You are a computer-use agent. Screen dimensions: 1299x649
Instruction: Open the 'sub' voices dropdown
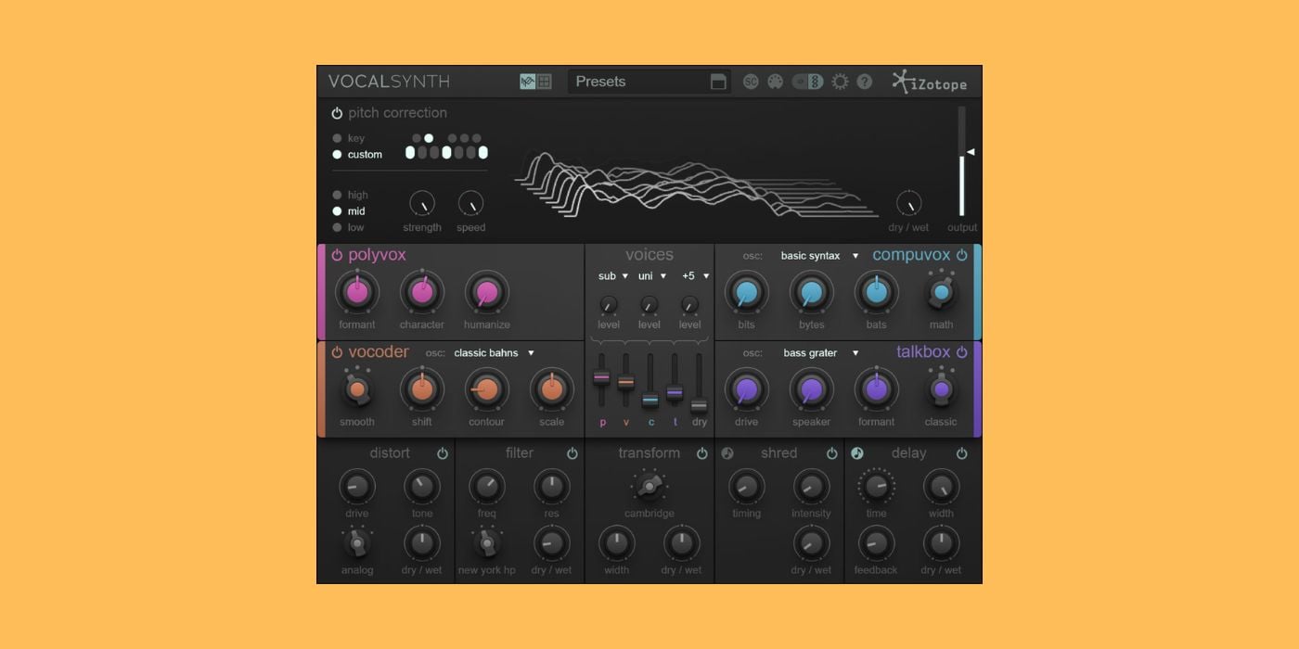612,276
